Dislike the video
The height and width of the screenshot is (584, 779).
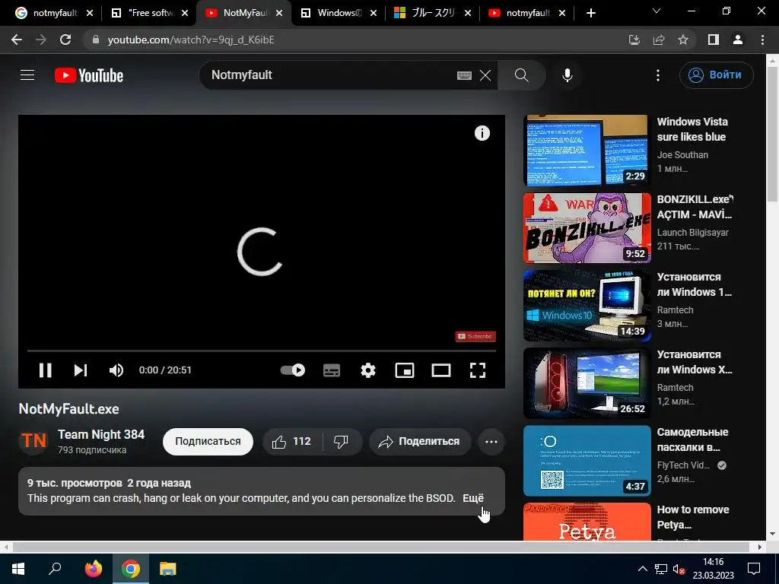(342, 442)
